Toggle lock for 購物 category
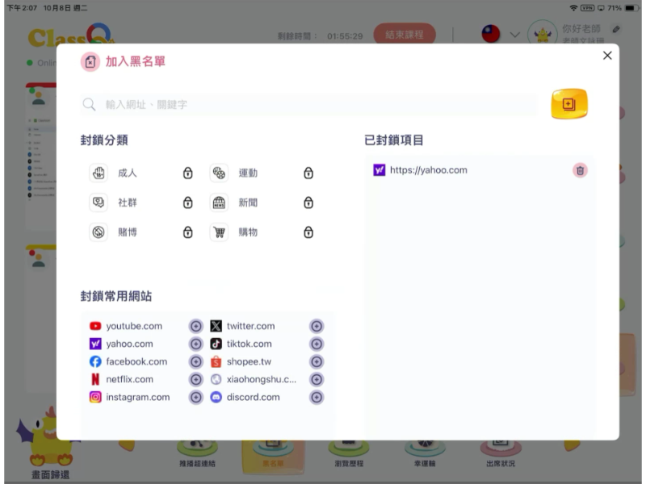Screen dimensions: 646x484 pos(308,232)
